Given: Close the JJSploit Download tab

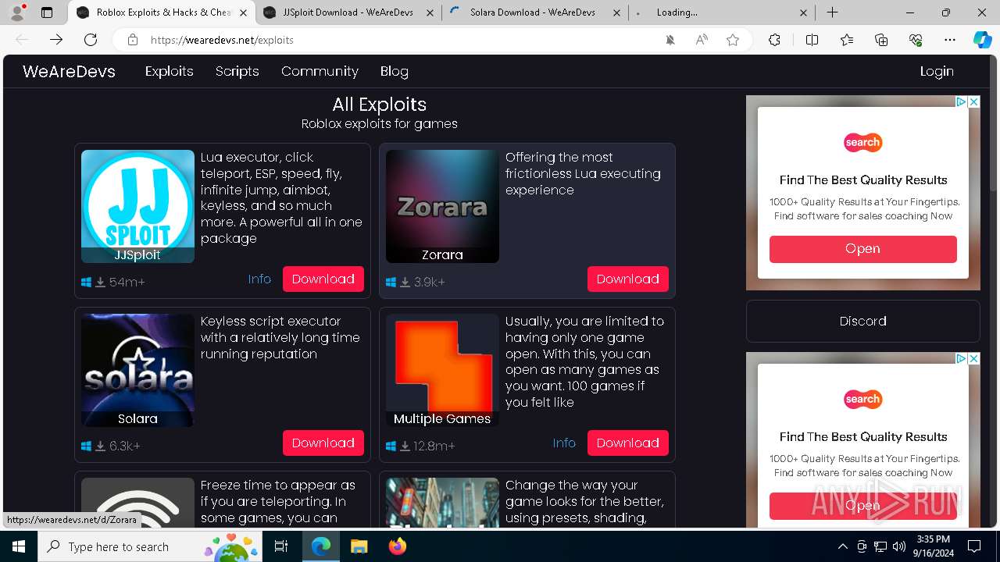Looking at the screenshot, I should point(428,12).
